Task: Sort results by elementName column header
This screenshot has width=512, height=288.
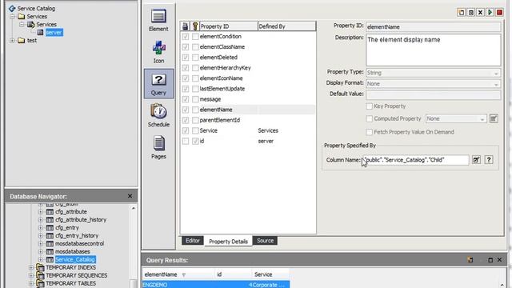Action: pos(178,274)
